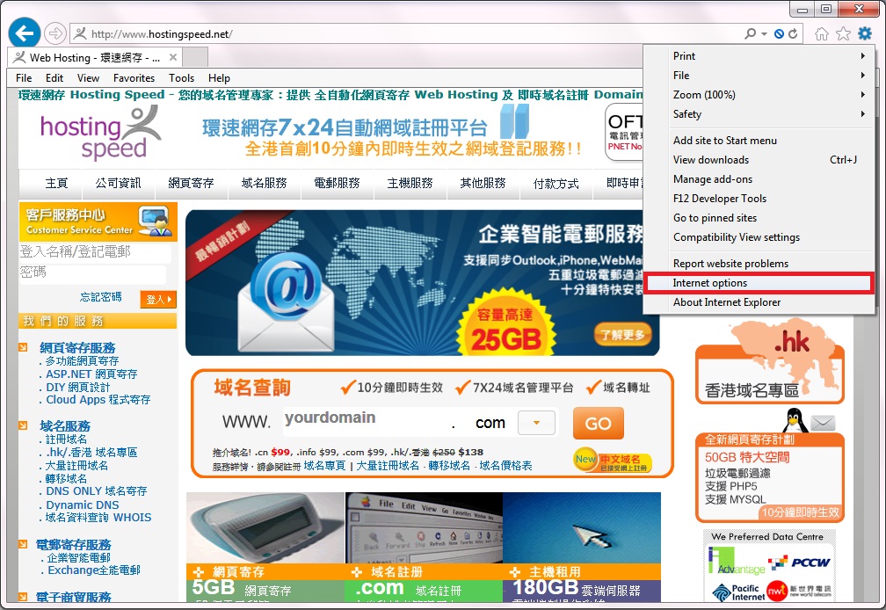The height and width of the screenshot is (610, 886).
Task: Select Go to pinned sites
Action: [x=760, y=217]
